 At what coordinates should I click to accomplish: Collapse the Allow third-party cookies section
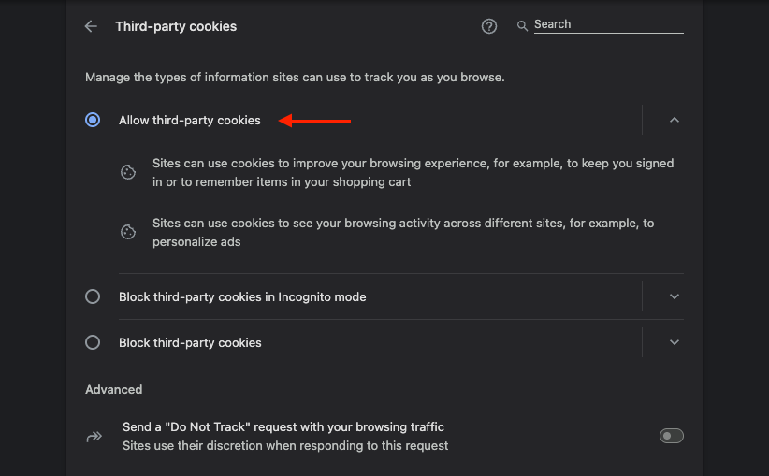coord(675,120)
